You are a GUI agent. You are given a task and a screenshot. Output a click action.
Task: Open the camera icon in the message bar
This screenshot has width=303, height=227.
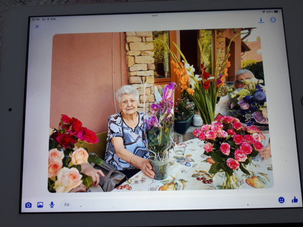tap(28, 205)
